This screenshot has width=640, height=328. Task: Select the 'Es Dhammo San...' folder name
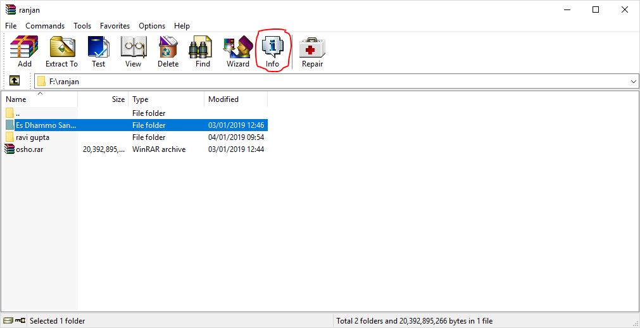(x=46, y=125)
